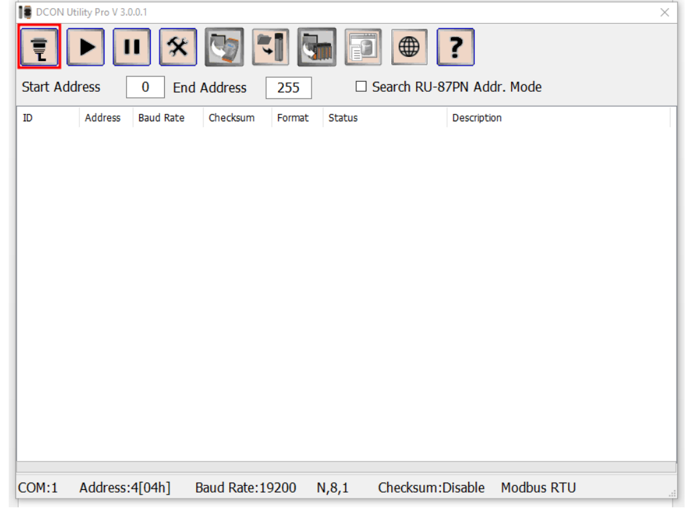Viewport: 694px width, 510px height.
Task: Pause the search with the pause button
Action: point(131,47)
